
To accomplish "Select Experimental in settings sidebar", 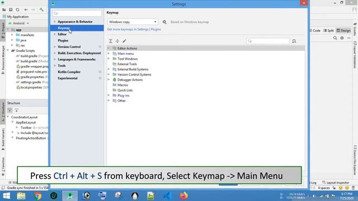I will point(68,78).
